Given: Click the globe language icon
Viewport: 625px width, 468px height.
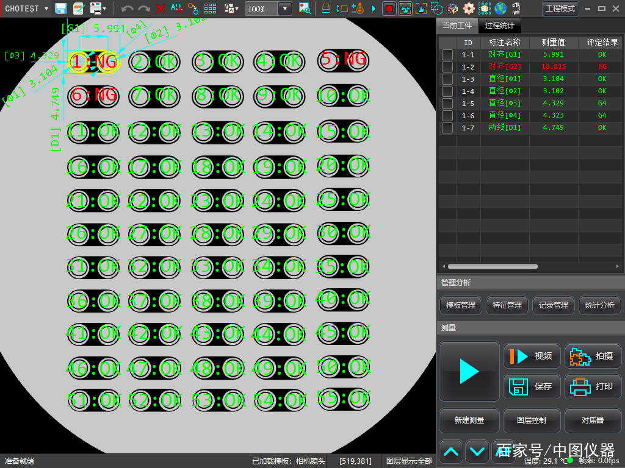Looking at the screenshot, I should (x=500, y=9).
